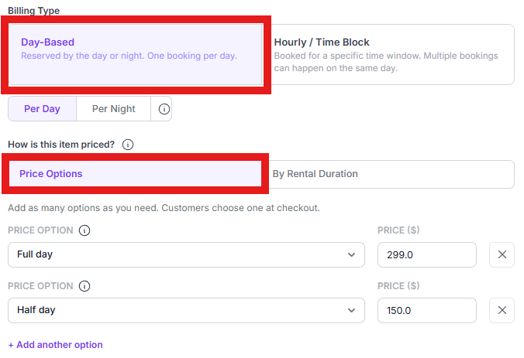This screenshot has width=524, height=358.
Task: Click the 150.0 price input field
Action: click(x=427, y=310)
